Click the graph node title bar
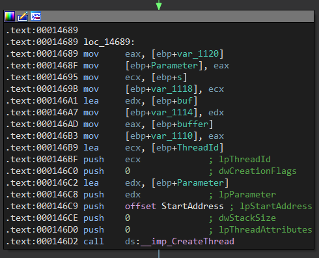The height and width of the screenshot is (258, 319). coord(159,16)
